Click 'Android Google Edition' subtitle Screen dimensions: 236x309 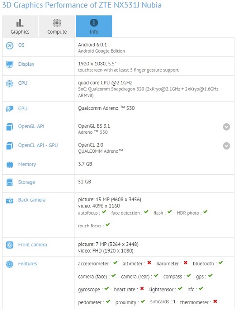coord(101,51)
